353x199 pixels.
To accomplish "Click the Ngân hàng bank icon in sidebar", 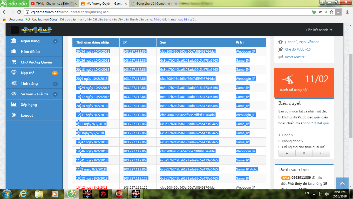I will (14, 41).
